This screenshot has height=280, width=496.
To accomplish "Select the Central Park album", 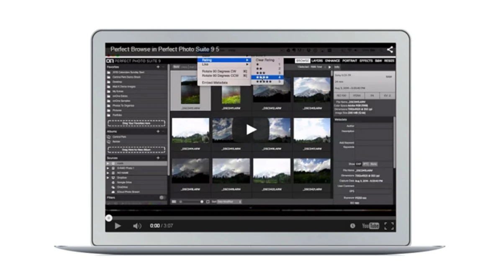I will point(119,137).
